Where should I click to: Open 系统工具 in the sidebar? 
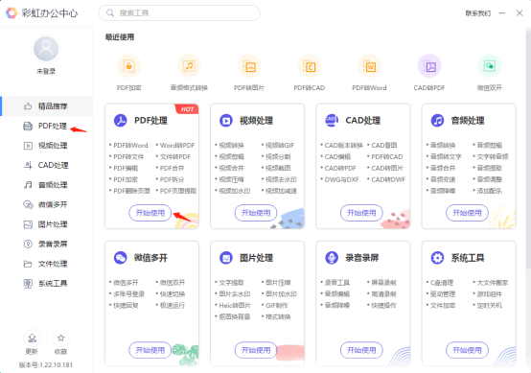[x=46, y=283]
